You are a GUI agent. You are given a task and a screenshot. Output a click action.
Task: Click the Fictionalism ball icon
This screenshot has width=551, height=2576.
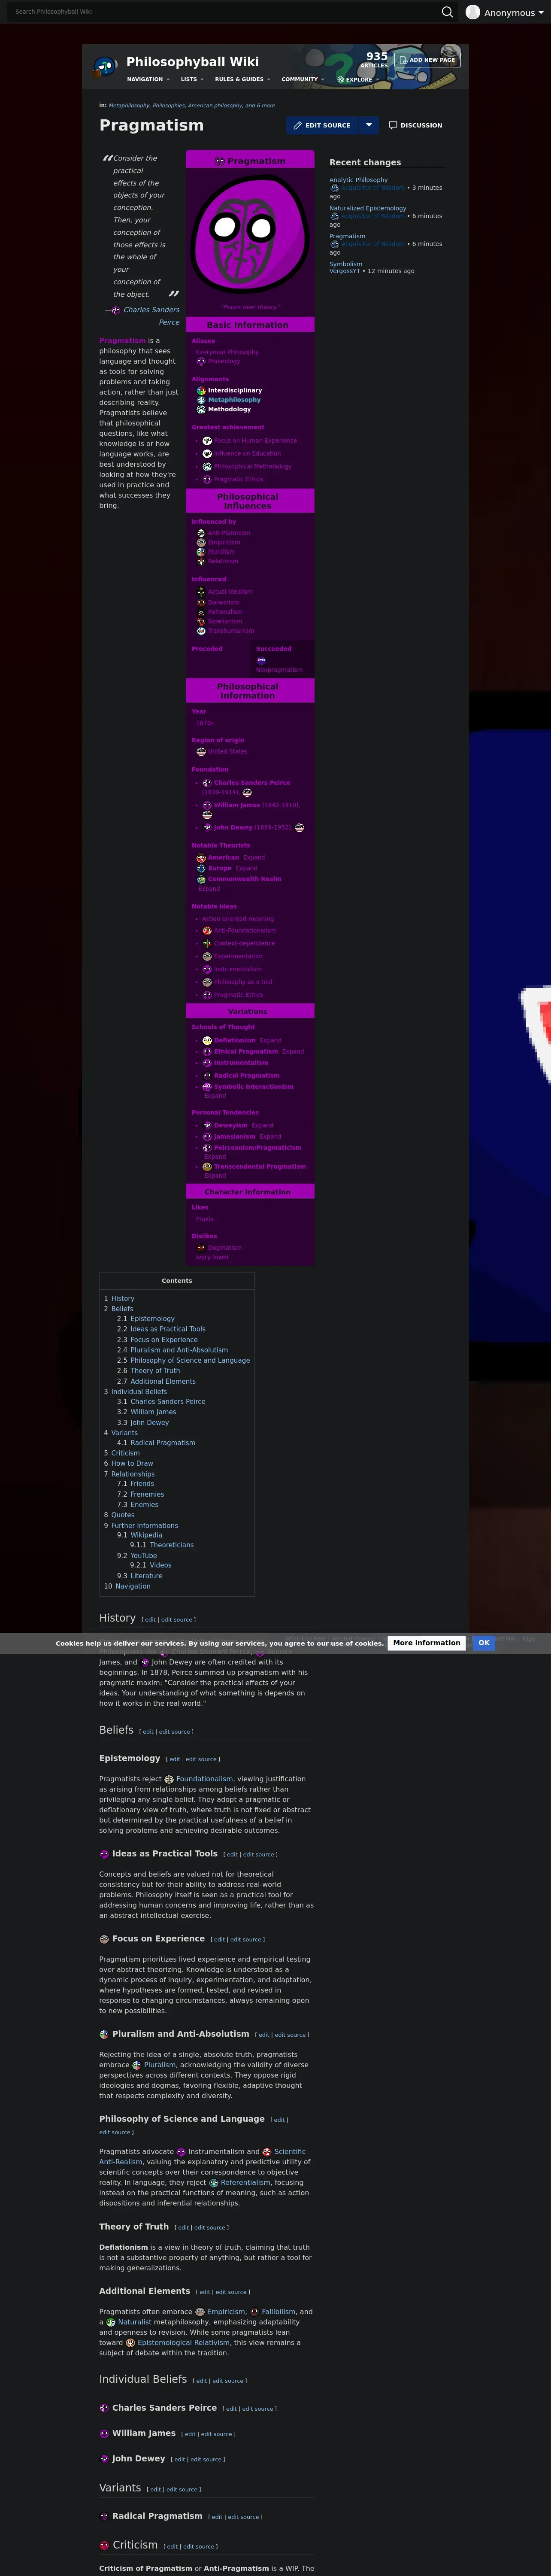[x=201, y=612]
